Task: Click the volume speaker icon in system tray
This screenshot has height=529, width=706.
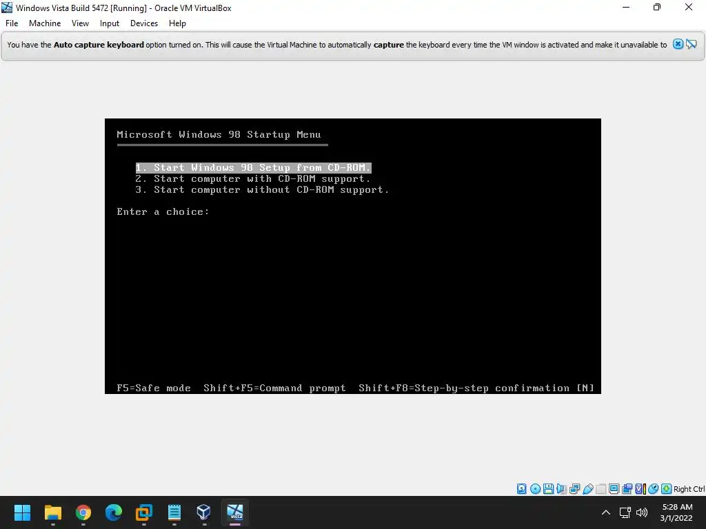Action: (x=642, y=512)
